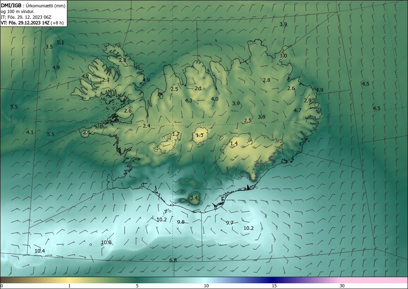Click the 1.3 value on the glacier
This screenshot has width=408, height=289.
(200, 135)
